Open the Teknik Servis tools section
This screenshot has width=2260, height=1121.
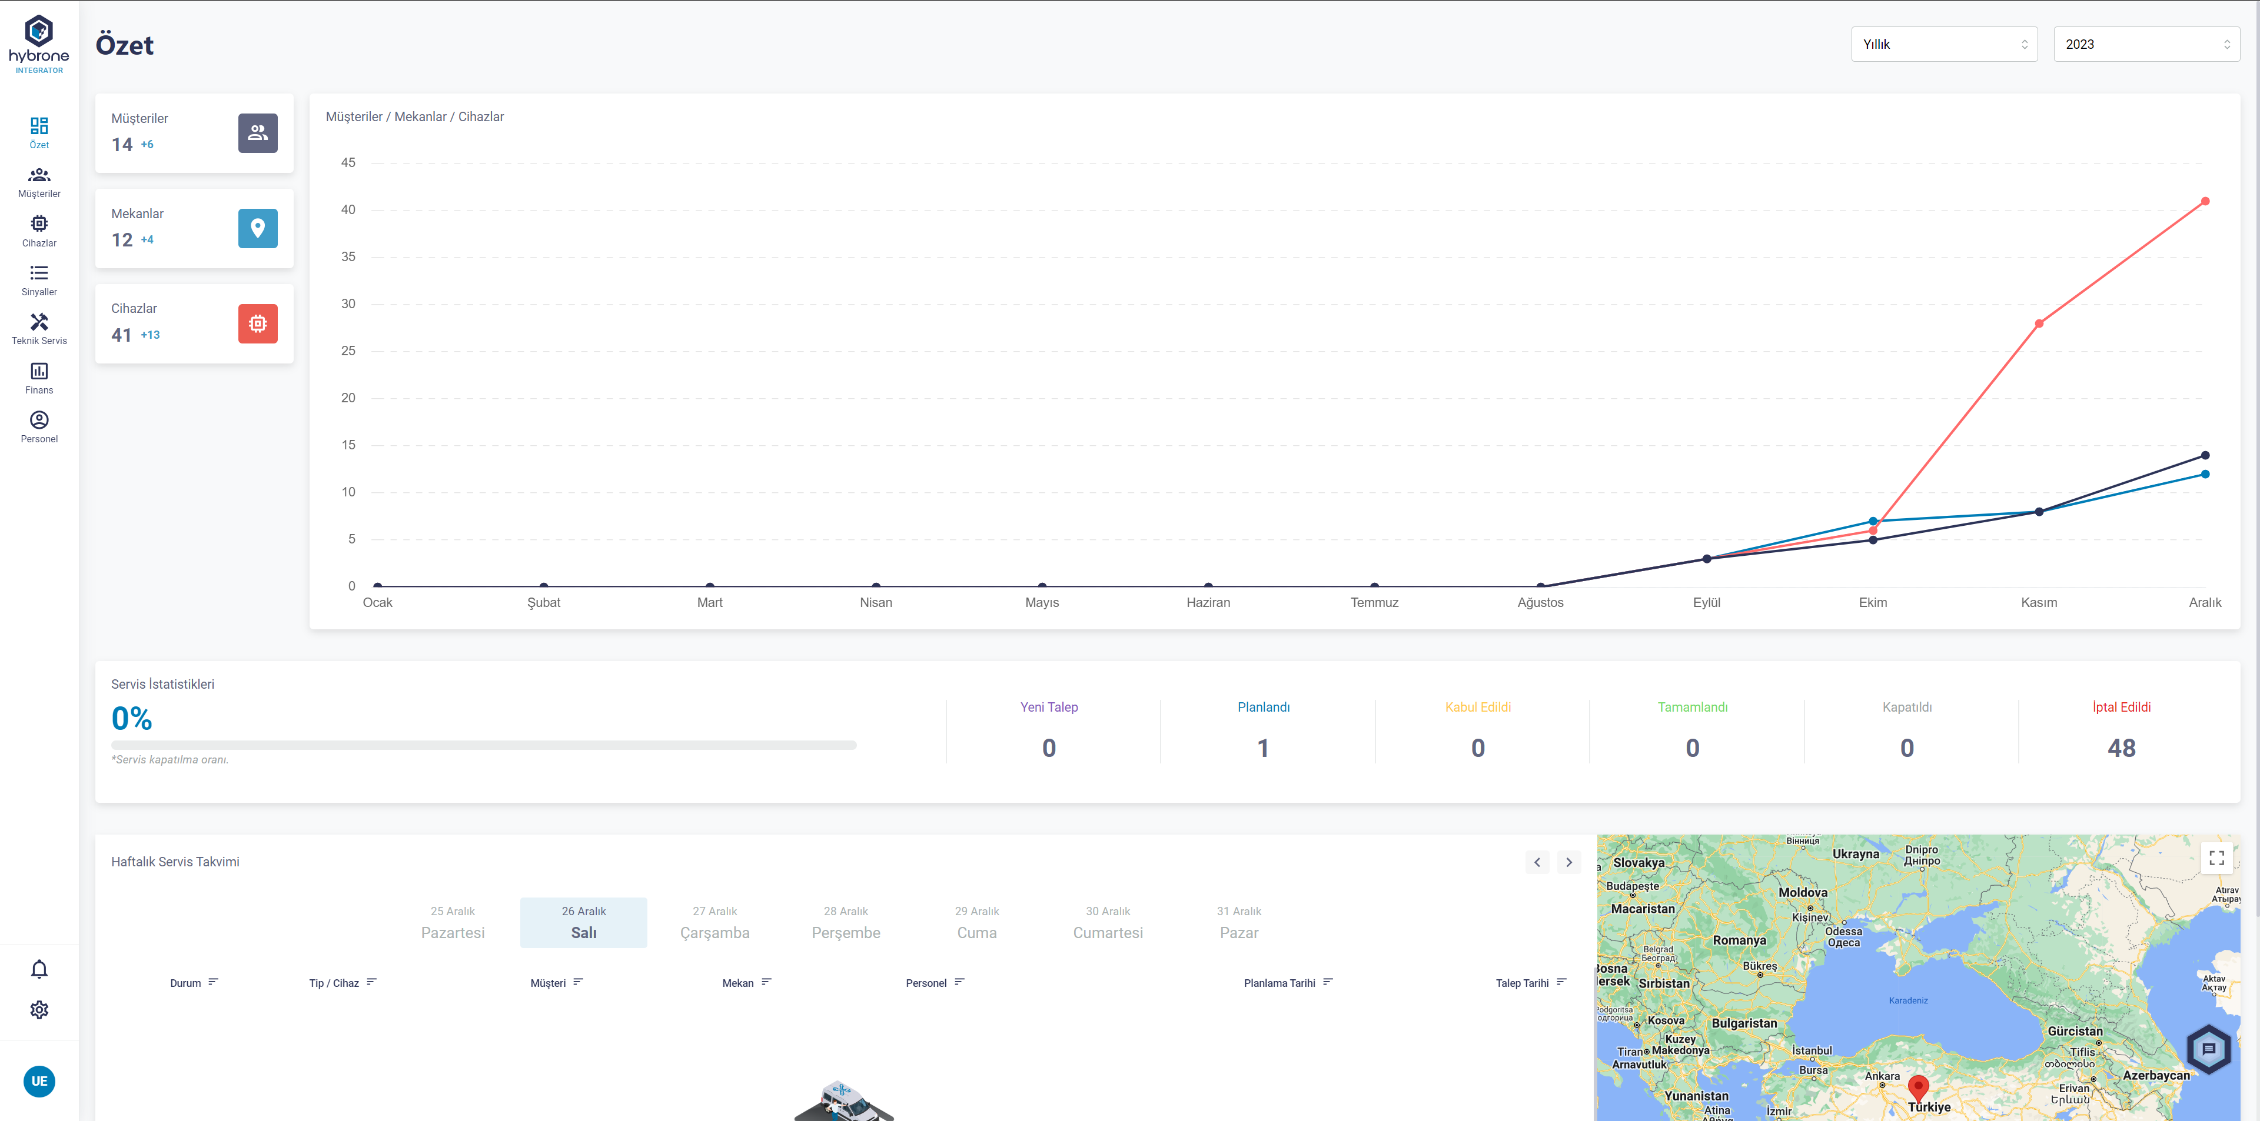pos(39,329)
